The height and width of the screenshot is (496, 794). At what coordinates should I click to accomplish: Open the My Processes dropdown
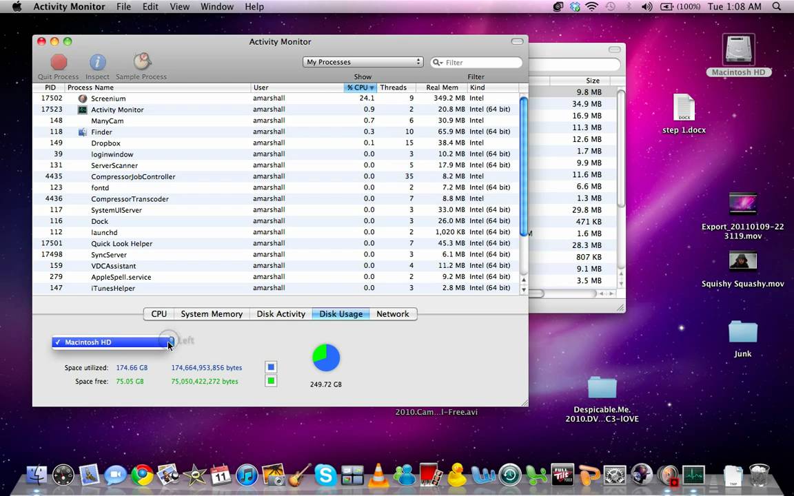pos(363,62)
